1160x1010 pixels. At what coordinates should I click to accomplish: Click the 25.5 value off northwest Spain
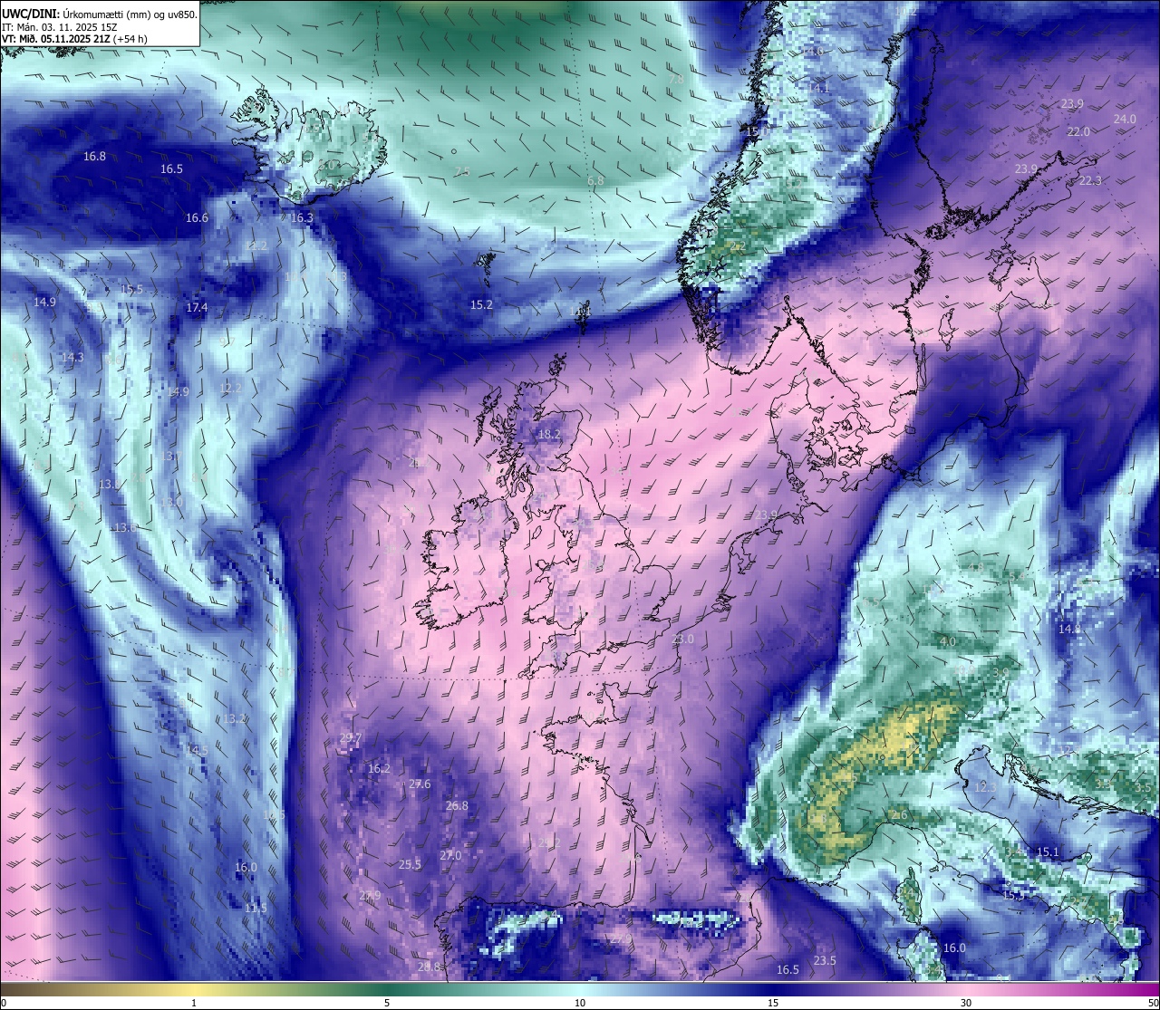410,865
